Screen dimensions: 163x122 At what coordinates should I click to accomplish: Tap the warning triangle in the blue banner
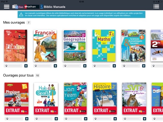[21, 14]
